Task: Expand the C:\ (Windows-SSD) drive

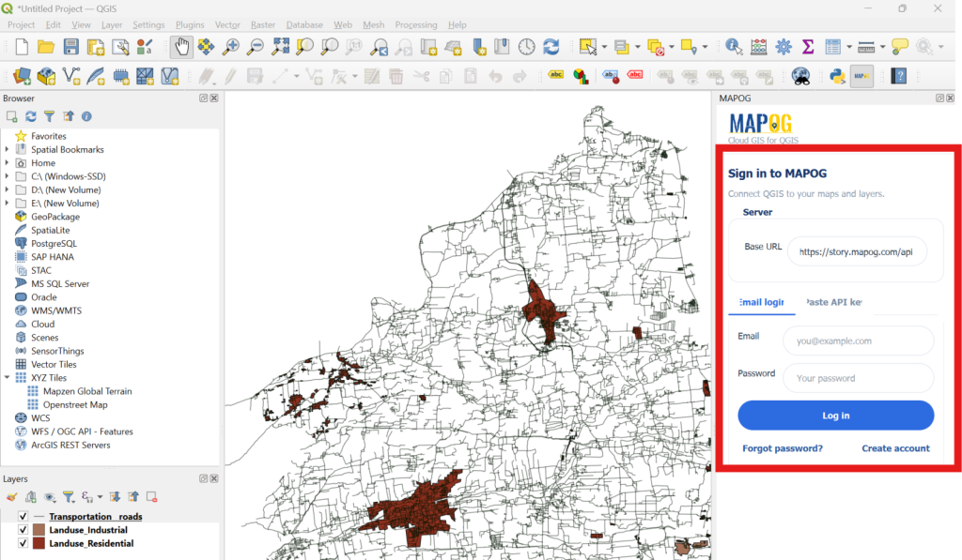Action: [x=7, y=176]
